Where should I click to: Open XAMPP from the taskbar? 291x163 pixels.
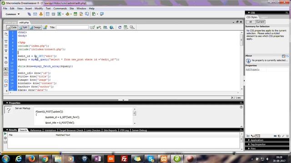coord(164,159)
